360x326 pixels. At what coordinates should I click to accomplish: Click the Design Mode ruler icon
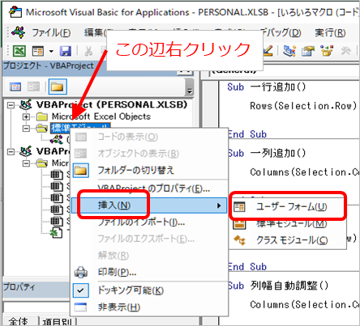268,51
